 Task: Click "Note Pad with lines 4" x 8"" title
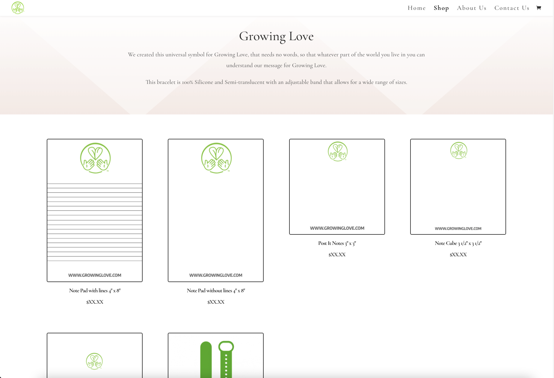pyautogui.click(x=95, y=290)
